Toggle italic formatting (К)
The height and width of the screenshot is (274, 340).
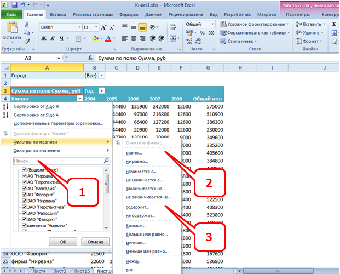tap(53, 38)
